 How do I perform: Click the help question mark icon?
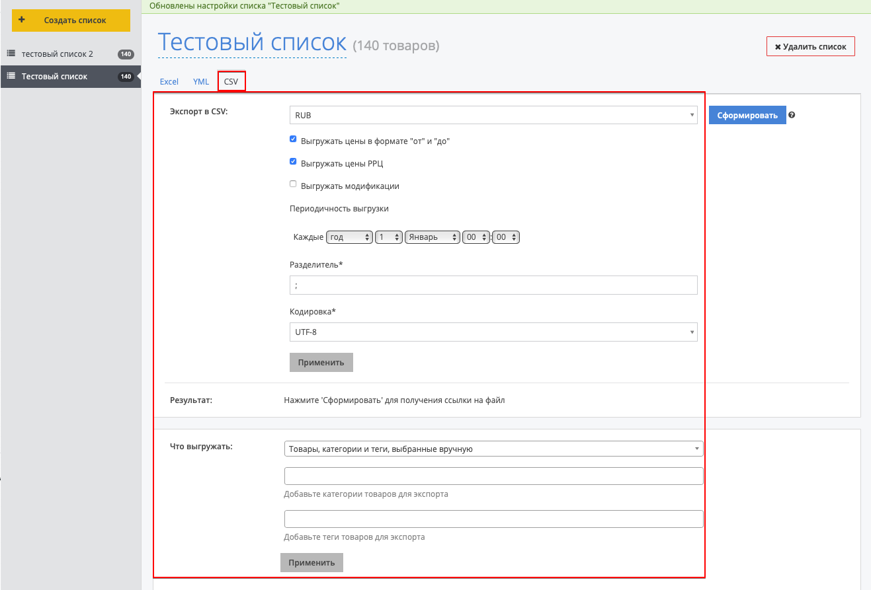click(x=792, y=115)
